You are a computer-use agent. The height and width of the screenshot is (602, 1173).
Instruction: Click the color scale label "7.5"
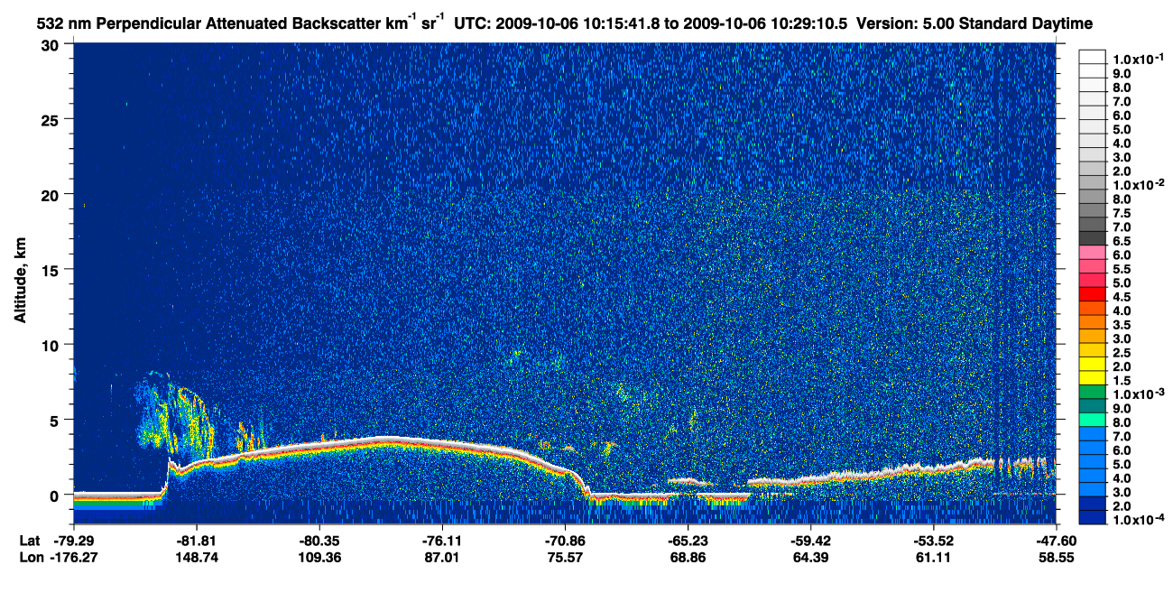(x=1121, y=213)
